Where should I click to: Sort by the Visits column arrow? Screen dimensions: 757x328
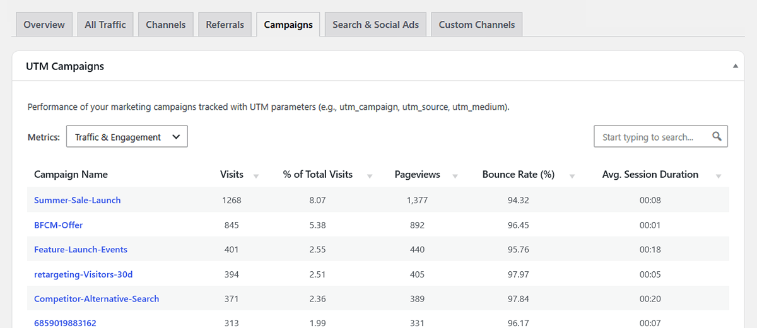click(x=256, y=176)
